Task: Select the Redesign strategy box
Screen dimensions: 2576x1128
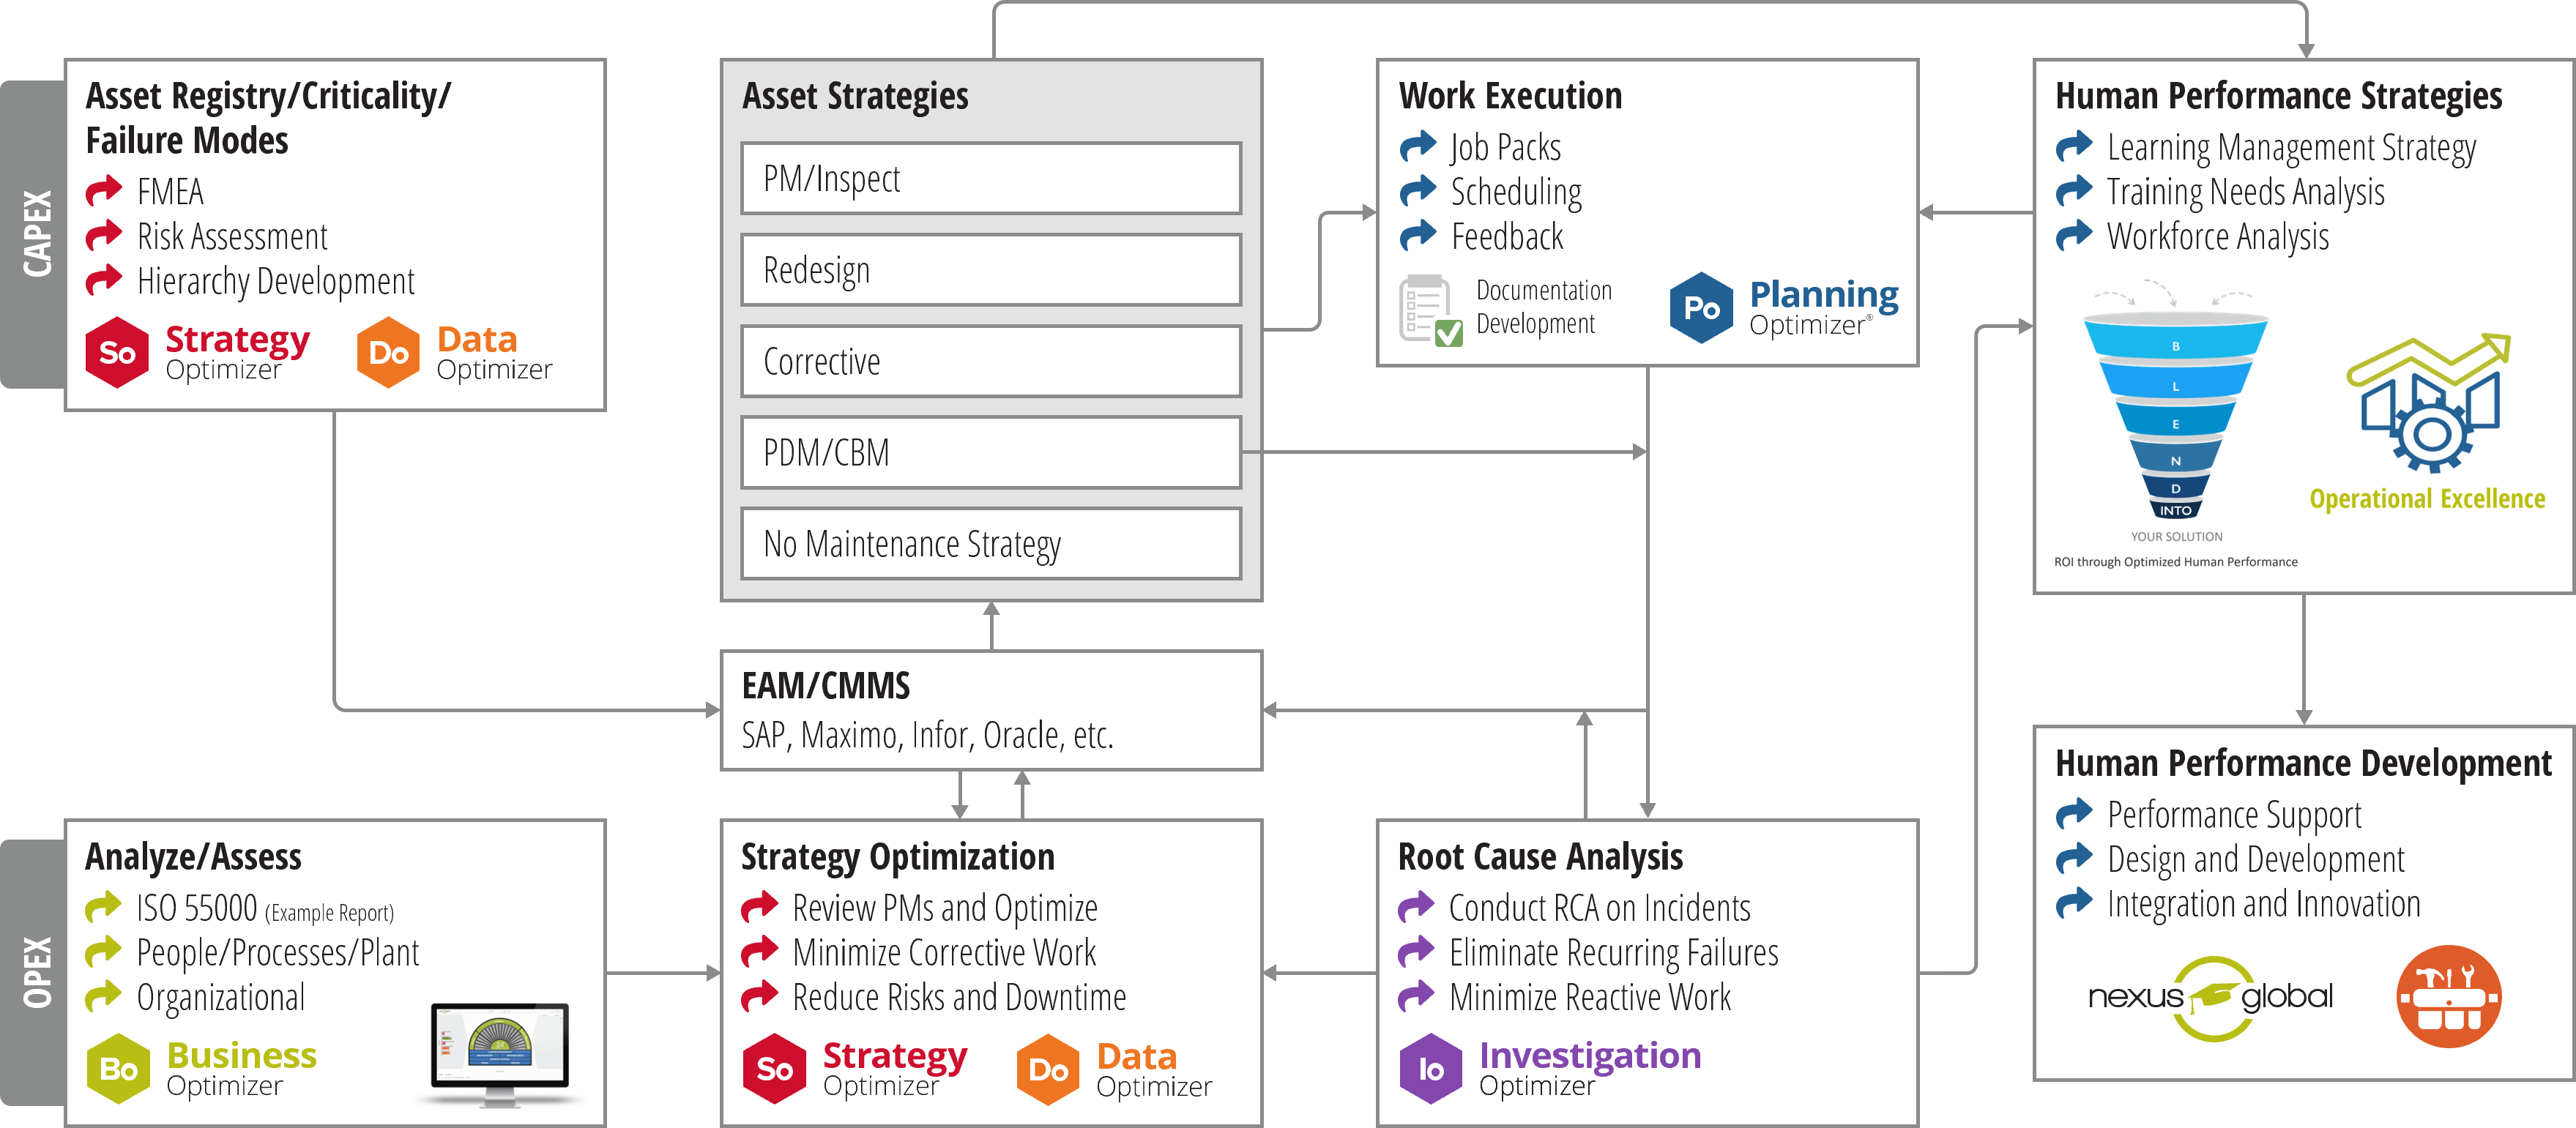Action: pos(991,270)
